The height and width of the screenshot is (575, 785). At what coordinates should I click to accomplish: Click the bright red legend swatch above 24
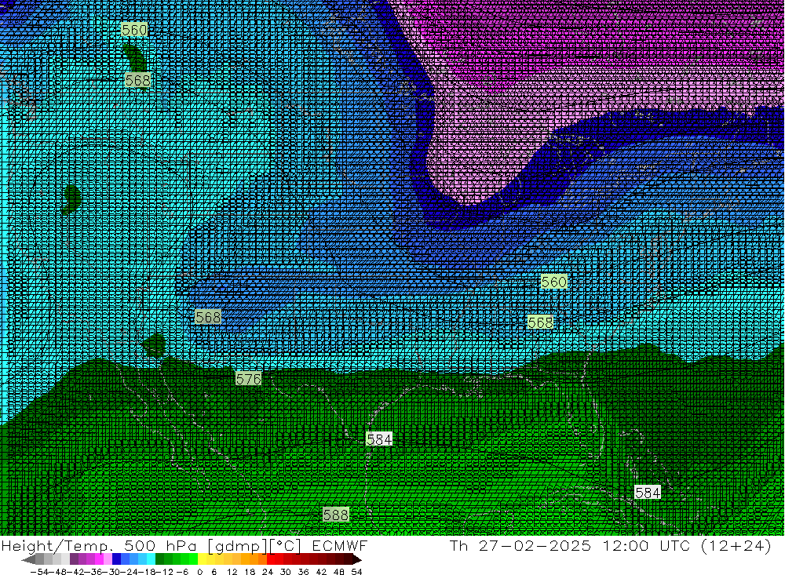[x=271, y=559]
